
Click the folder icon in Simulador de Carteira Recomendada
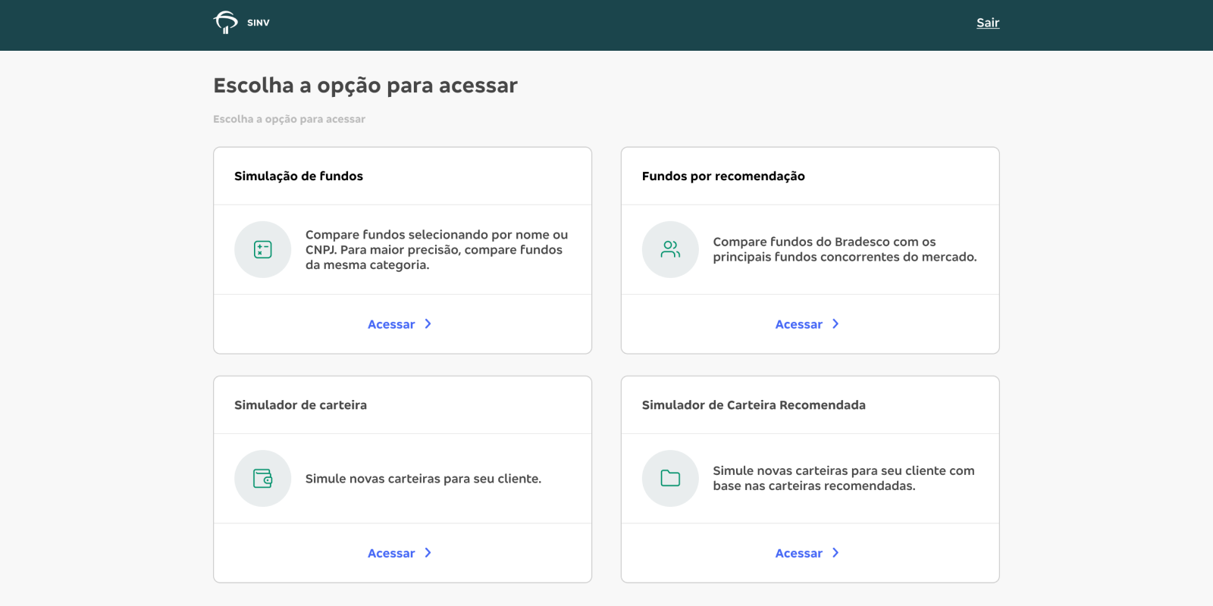click(x=670, y=479)
